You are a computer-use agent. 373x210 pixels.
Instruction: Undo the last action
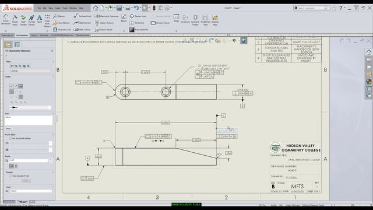(x=136, y=8)
